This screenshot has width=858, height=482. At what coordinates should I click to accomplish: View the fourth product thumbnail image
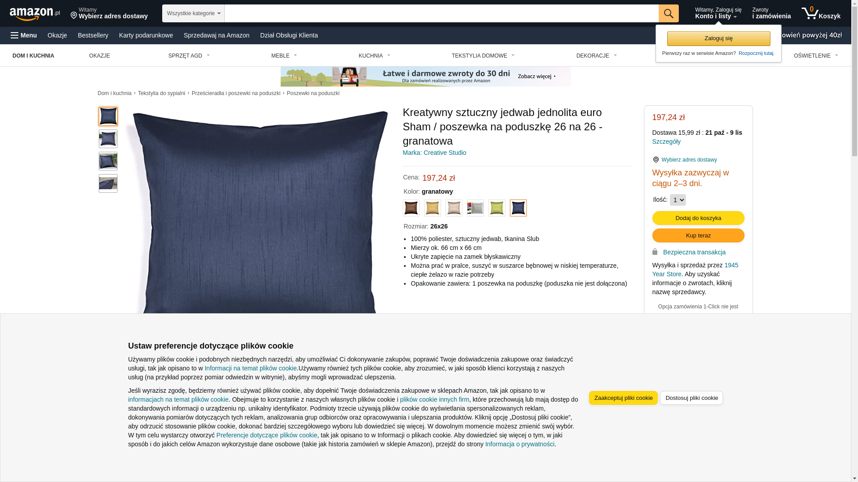pyautogui.click(x=108, y=183)
